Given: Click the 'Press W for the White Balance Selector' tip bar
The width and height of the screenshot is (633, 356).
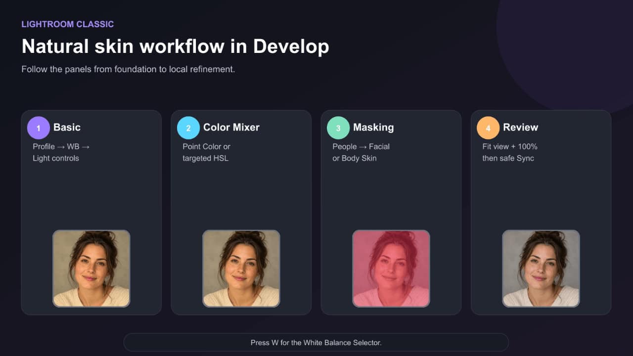Looking at the screenshot, I should coord(316,342).
